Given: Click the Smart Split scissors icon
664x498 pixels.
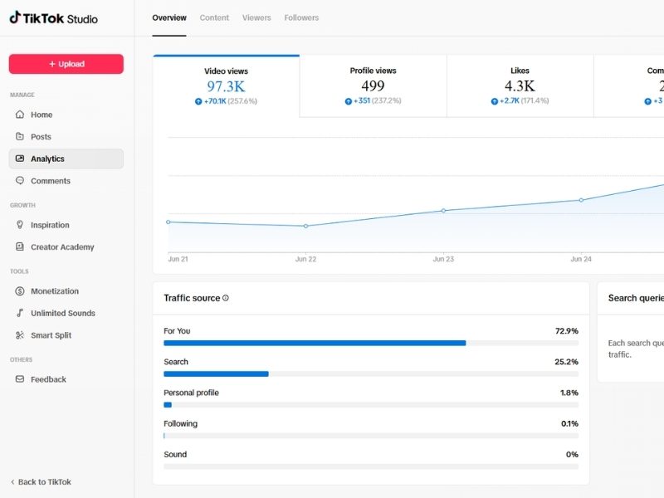Looking at the screenshot, I should click(19, 335).
